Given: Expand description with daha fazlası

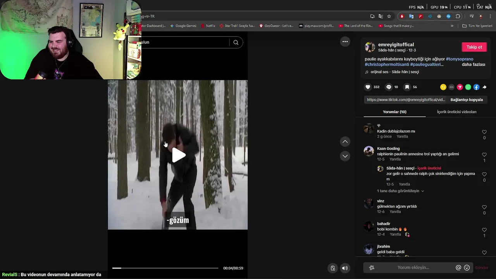Looking at the screenshot, I should tap(473, 64).
